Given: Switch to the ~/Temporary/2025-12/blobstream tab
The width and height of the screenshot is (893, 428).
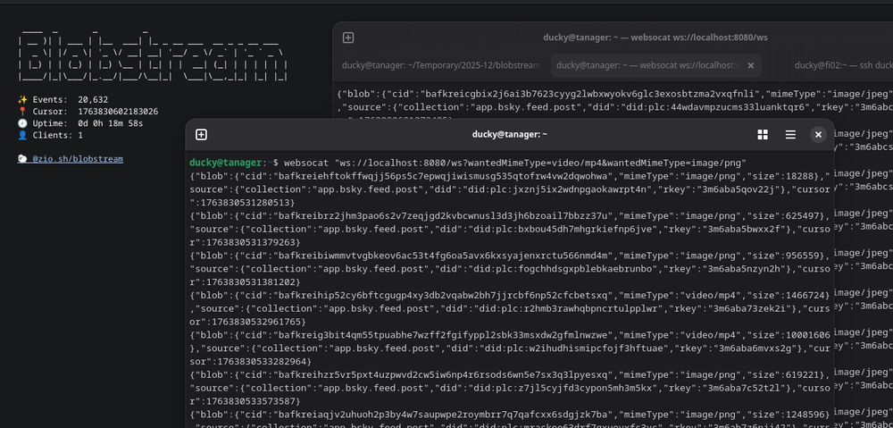Looking at the screenshot, I should tap(441, 65).
